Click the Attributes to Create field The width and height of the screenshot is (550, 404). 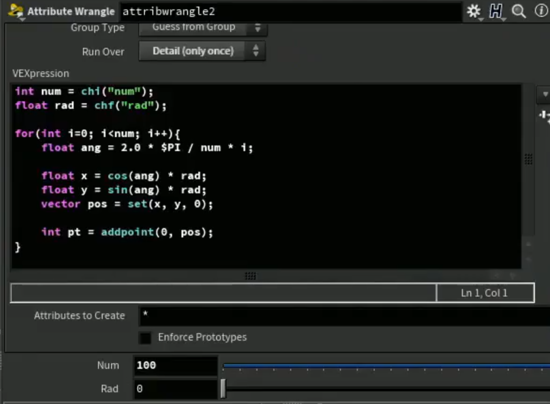(x=345, y=315)
